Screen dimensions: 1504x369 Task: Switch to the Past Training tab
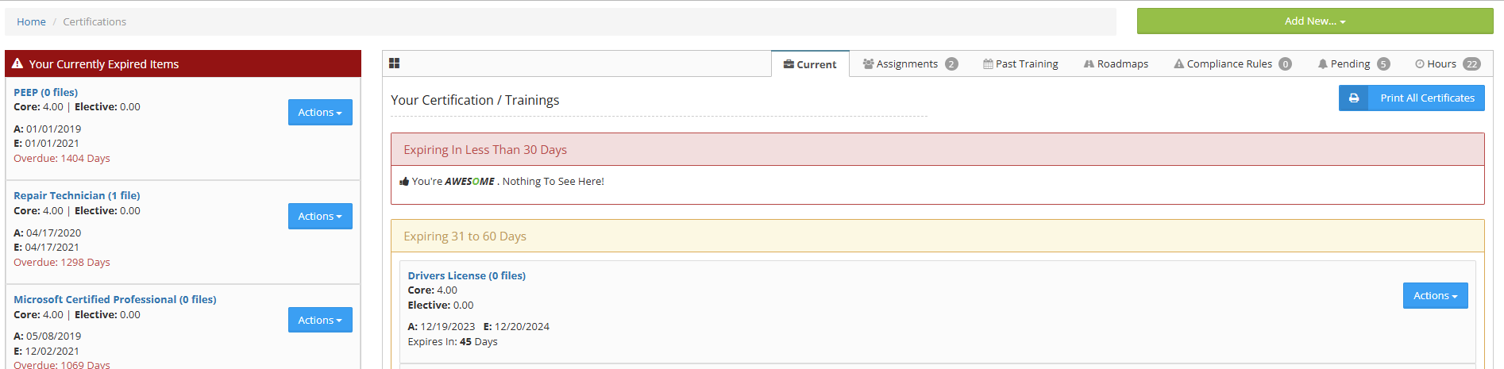pyautogui.click(x=1020, y=64)
